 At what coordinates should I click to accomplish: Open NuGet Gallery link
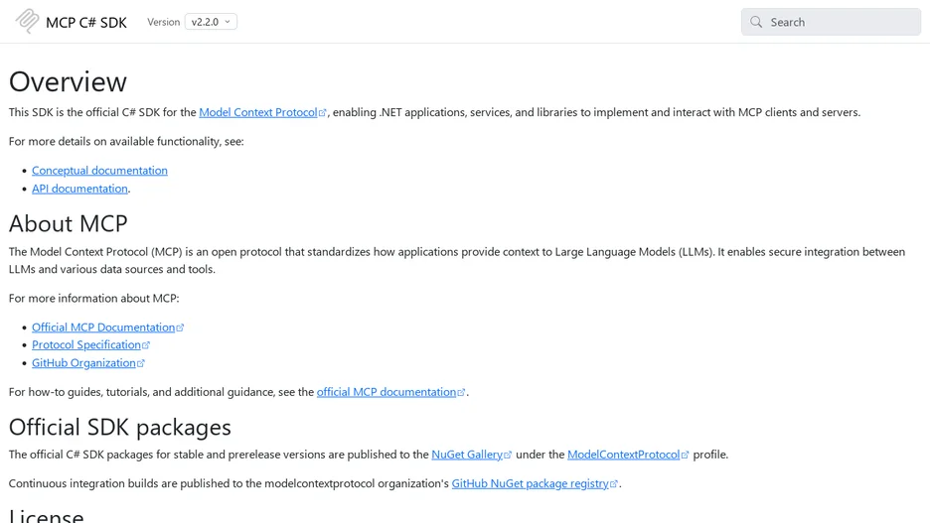(x=467, y=455)
